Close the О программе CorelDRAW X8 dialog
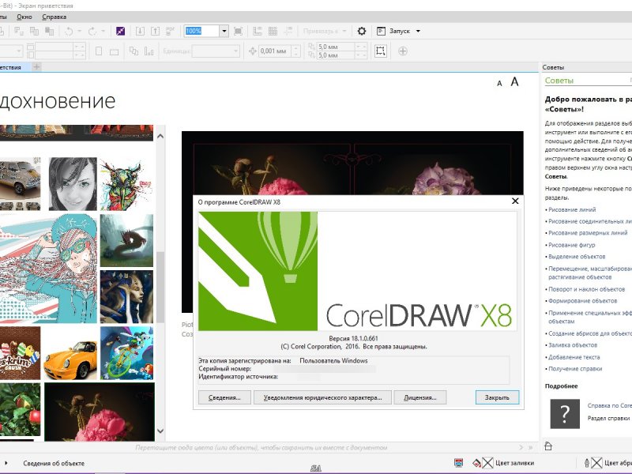 pos(515,201)
